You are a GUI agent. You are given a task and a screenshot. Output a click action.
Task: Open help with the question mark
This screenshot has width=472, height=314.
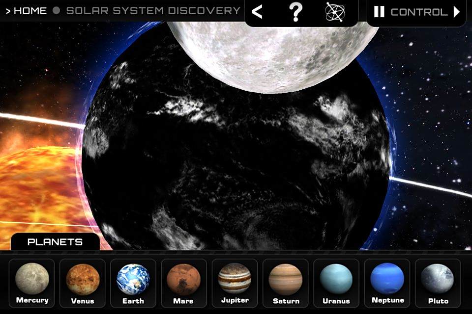pos(295,12)
